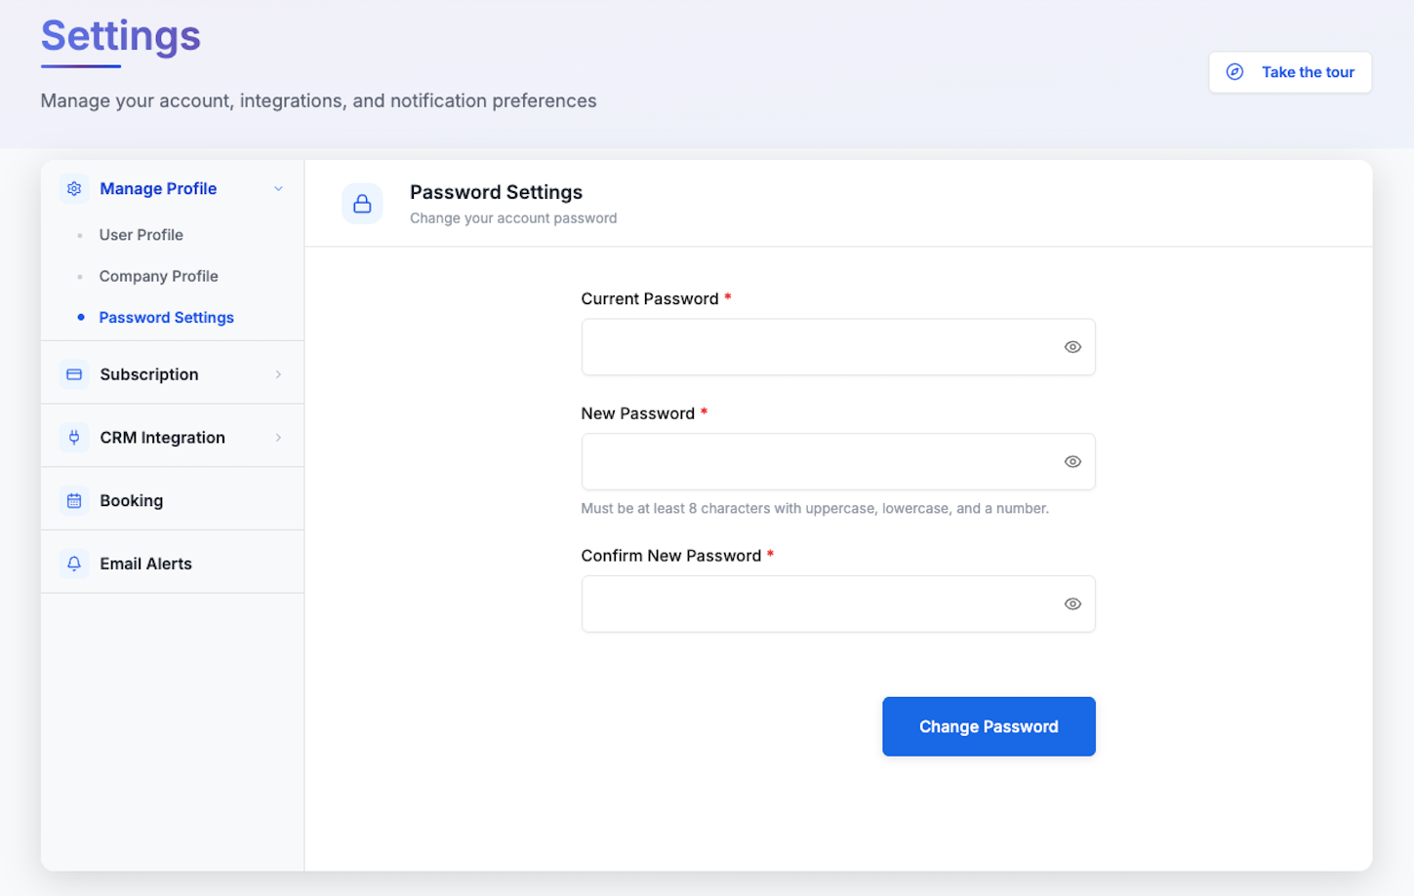The width and height of the screenshot is (1414, 896).
Task: Open the User Profile page
Action: click(x=141, y=235)
